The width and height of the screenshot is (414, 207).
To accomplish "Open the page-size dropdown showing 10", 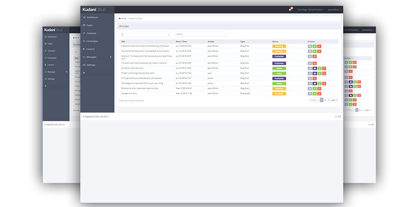I will [144, 35].
